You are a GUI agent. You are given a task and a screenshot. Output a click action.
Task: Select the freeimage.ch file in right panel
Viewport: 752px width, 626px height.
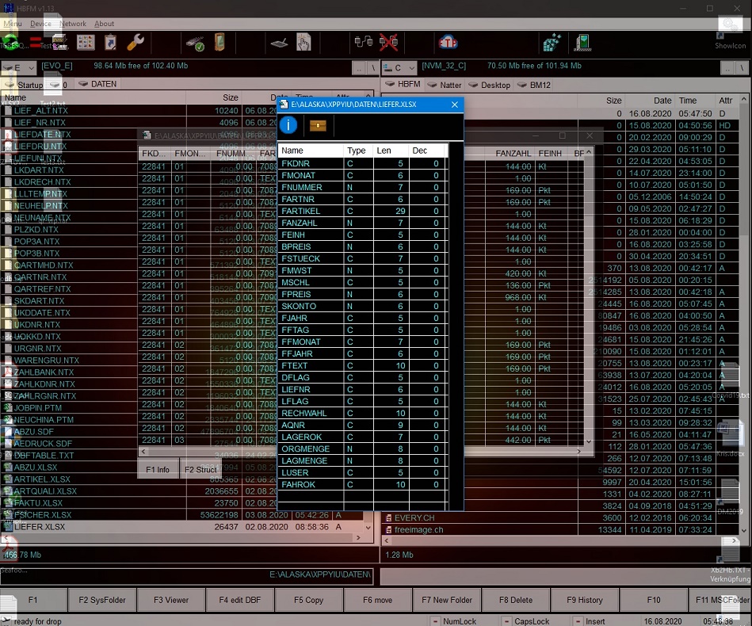[561, 529]
